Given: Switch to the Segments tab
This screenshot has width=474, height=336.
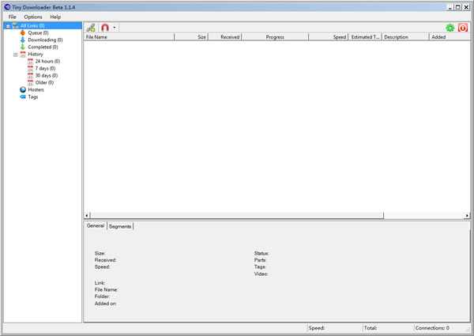Looking at the screenshot, I should [120, 226].
